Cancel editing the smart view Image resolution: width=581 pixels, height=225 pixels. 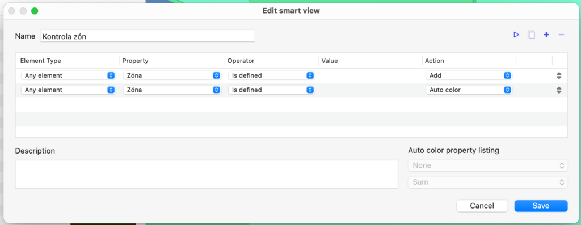tap(482, 206)
